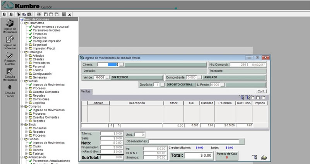Open the Depositos menu option
The height and width of the screenshot is (164, 310).
pyautogui.click(x=39, y=37)
